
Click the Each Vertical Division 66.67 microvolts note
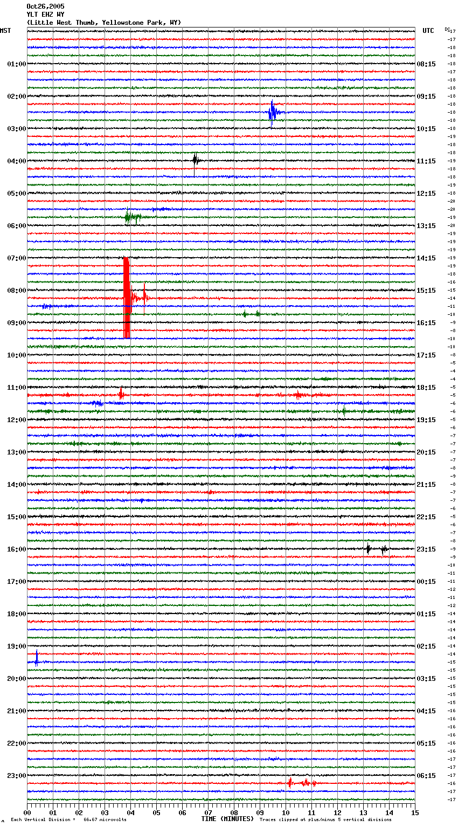point(68,819)
